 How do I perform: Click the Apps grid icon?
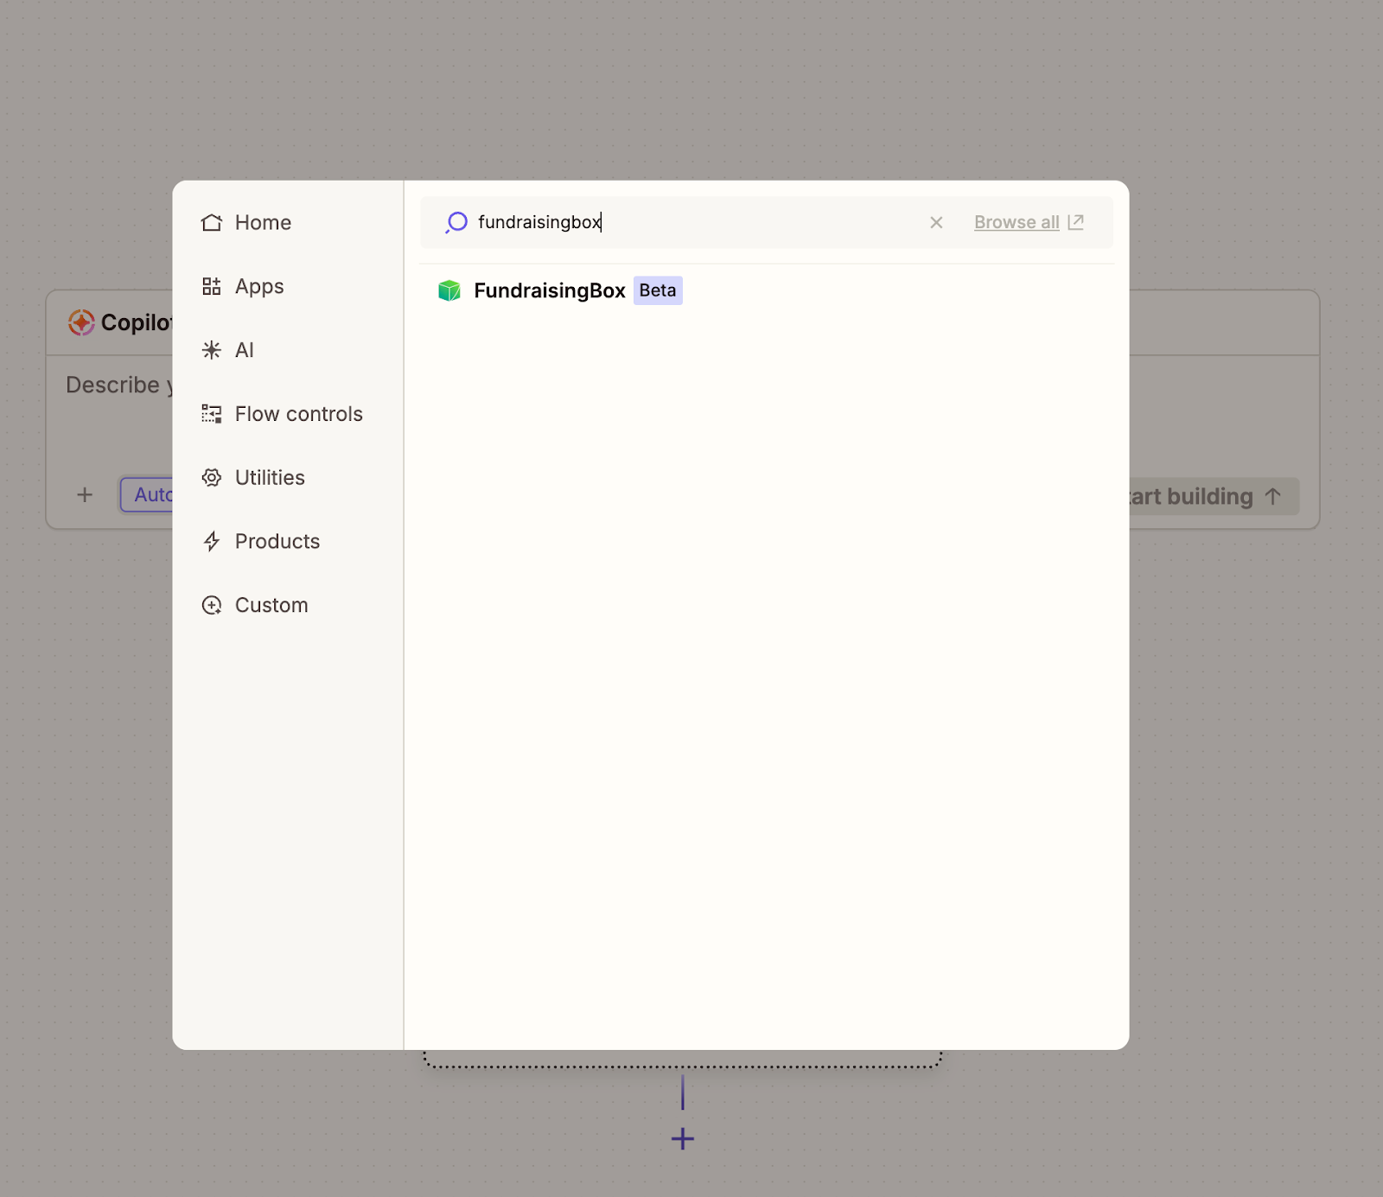click(x=212, y=287)
